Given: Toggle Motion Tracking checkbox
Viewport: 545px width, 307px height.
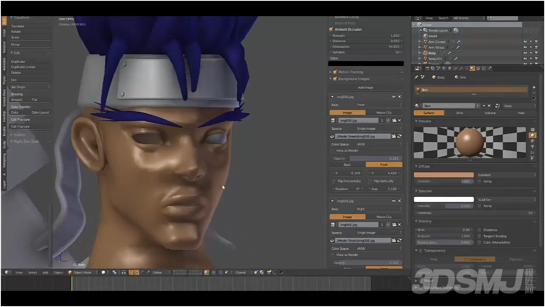Looking at the screenshot, I should (335, 72).
